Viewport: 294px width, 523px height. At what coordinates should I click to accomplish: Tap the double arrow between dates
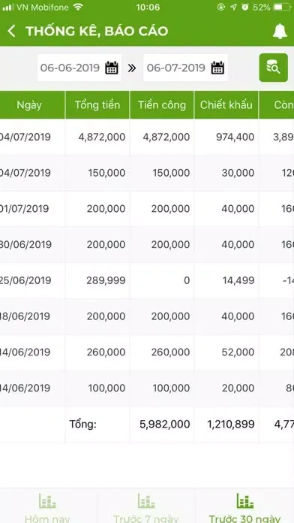tap(132, 68)
